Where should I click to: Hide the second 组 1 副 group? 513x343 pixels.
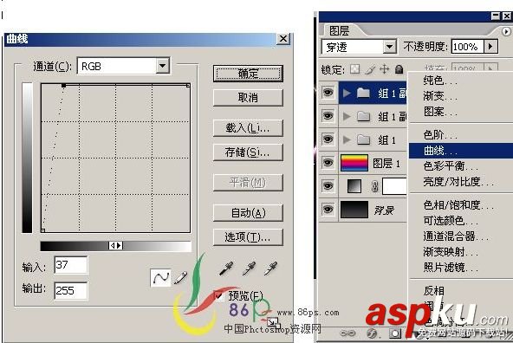328,116
